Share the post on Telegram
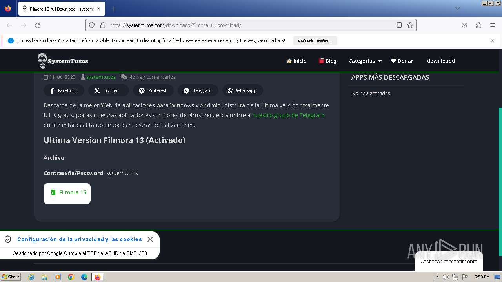Image resolution: width=502 pixels, height=282 pixels. (x=198, y=90)
